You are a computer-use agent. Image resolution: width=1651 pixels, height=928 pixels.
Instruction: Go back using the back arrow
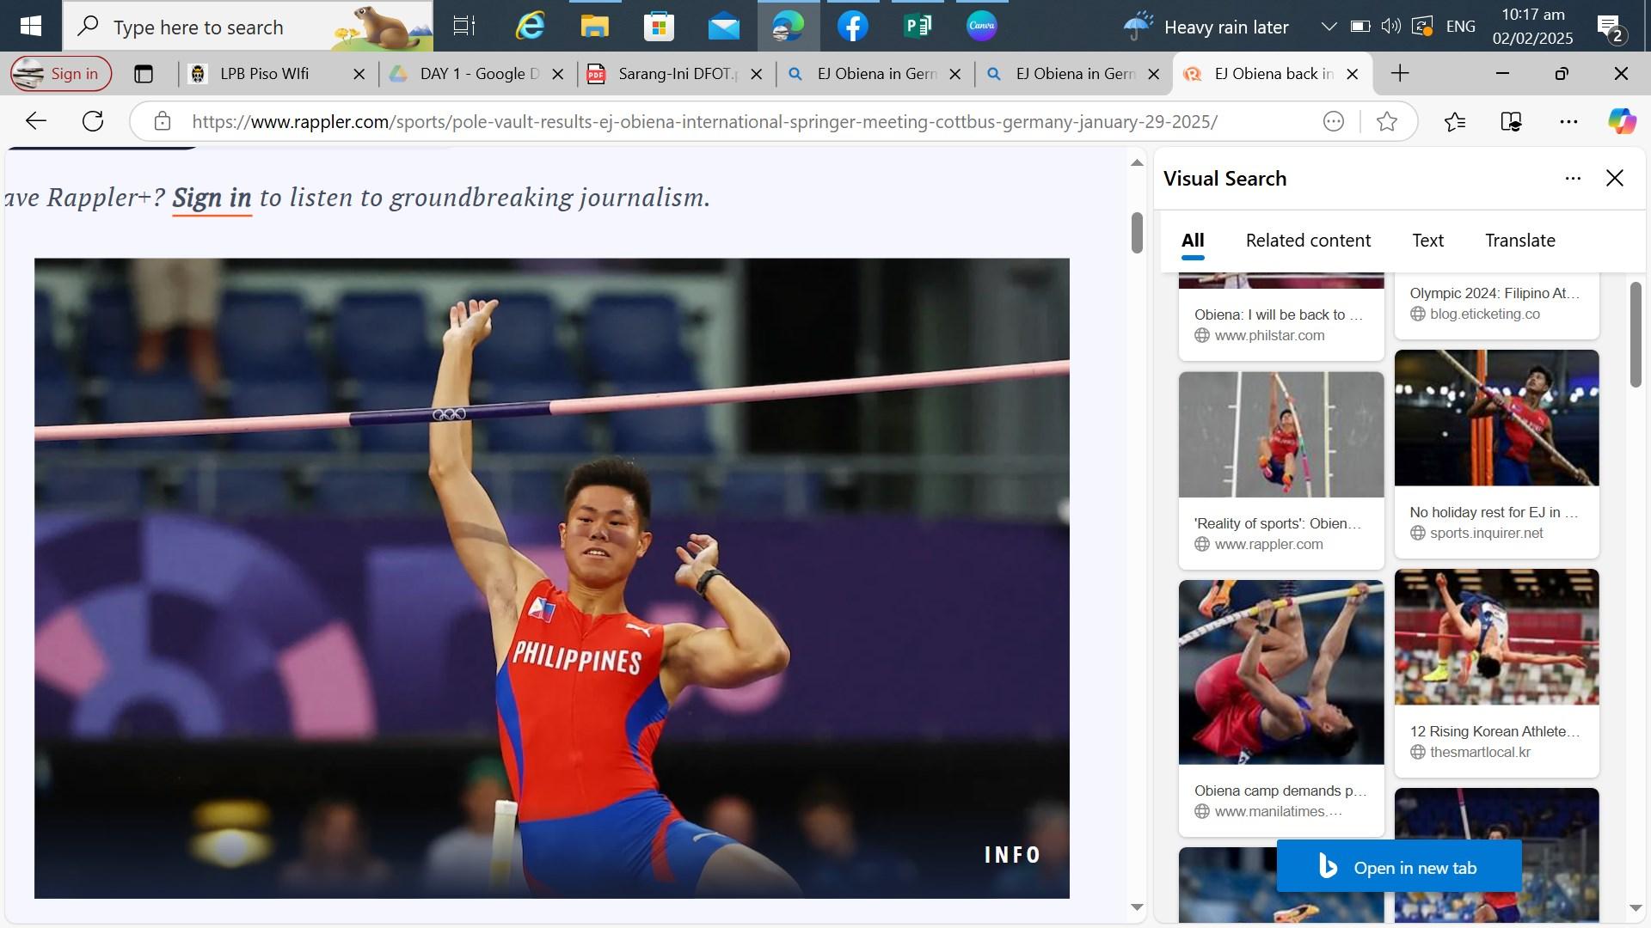click(35, 121)
